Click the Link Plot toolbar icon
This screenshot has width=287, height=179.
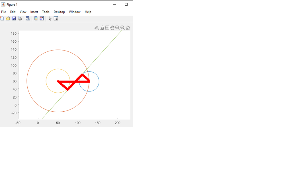(28, 18)
